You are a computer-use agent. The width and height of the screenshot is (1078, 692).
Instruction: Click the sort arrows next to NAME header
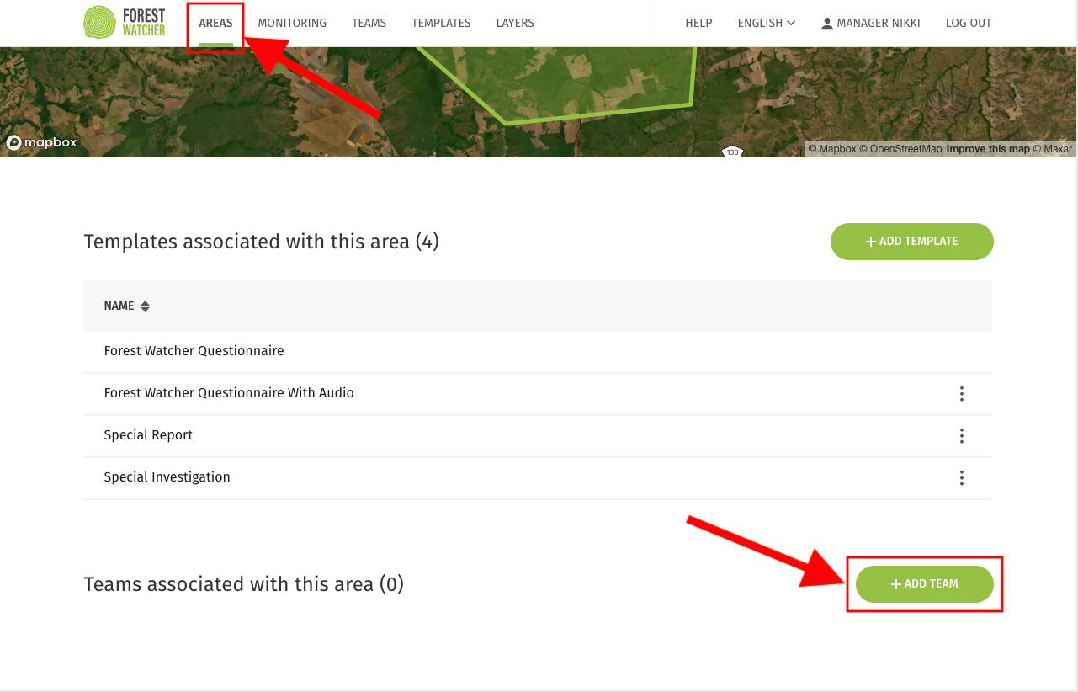(145, 306)
